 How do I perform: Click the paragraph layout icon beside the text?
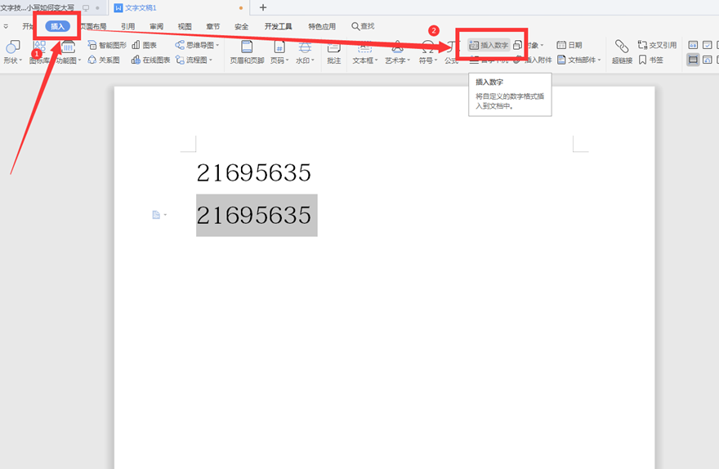156,215
